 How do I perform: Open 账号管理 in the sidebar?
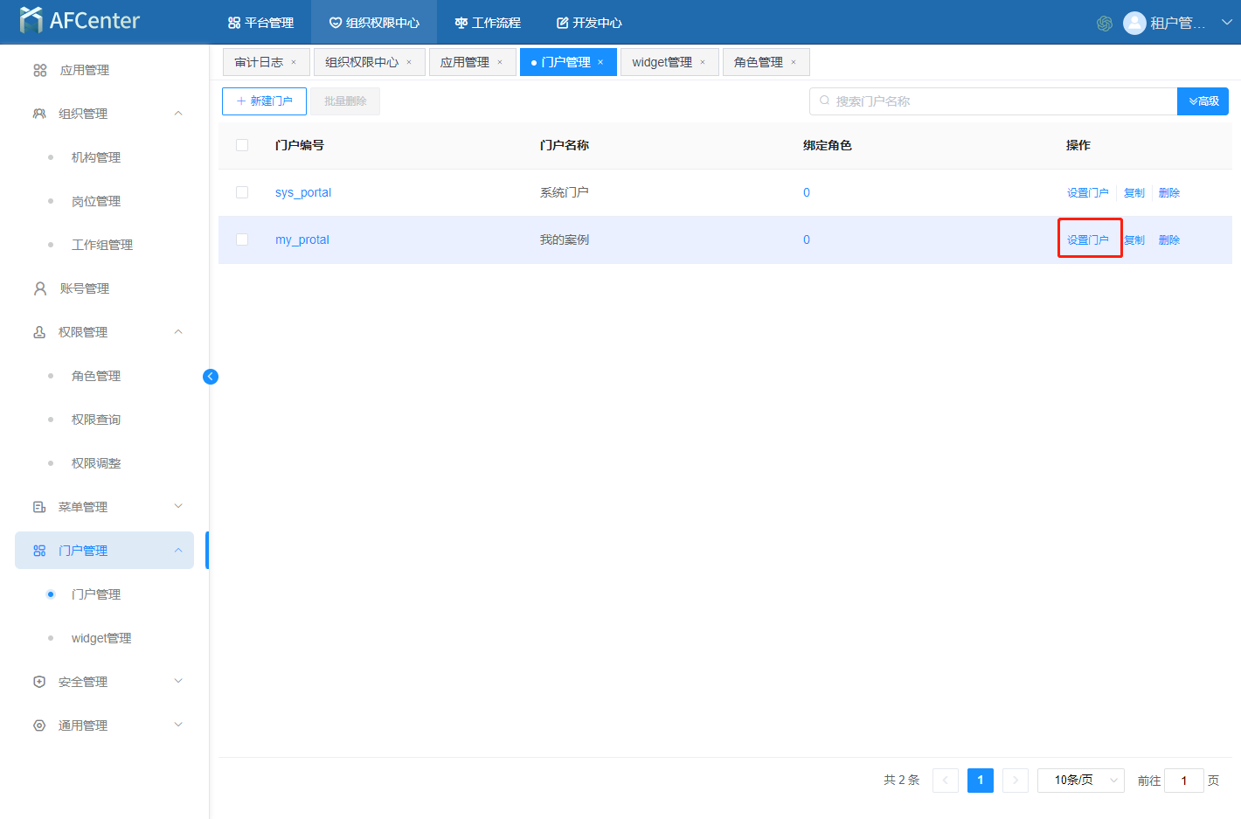[84, 288]
